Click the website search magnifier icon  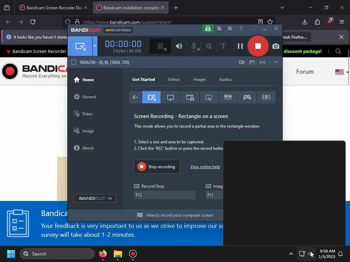[338, 52]
